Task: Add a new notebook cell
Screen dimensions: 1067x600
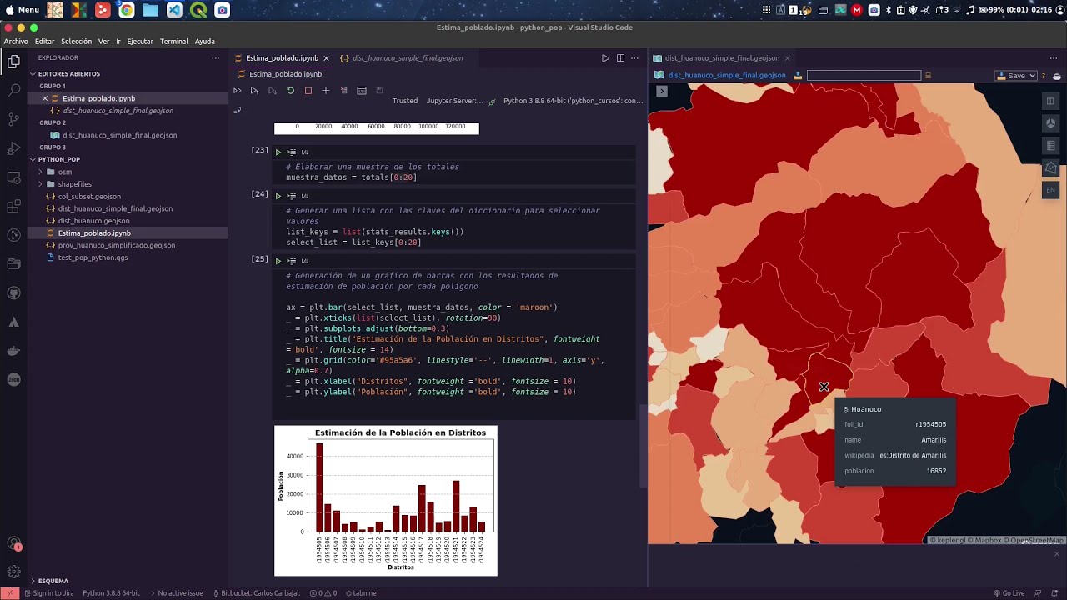Action: click(x=326, y=90)
